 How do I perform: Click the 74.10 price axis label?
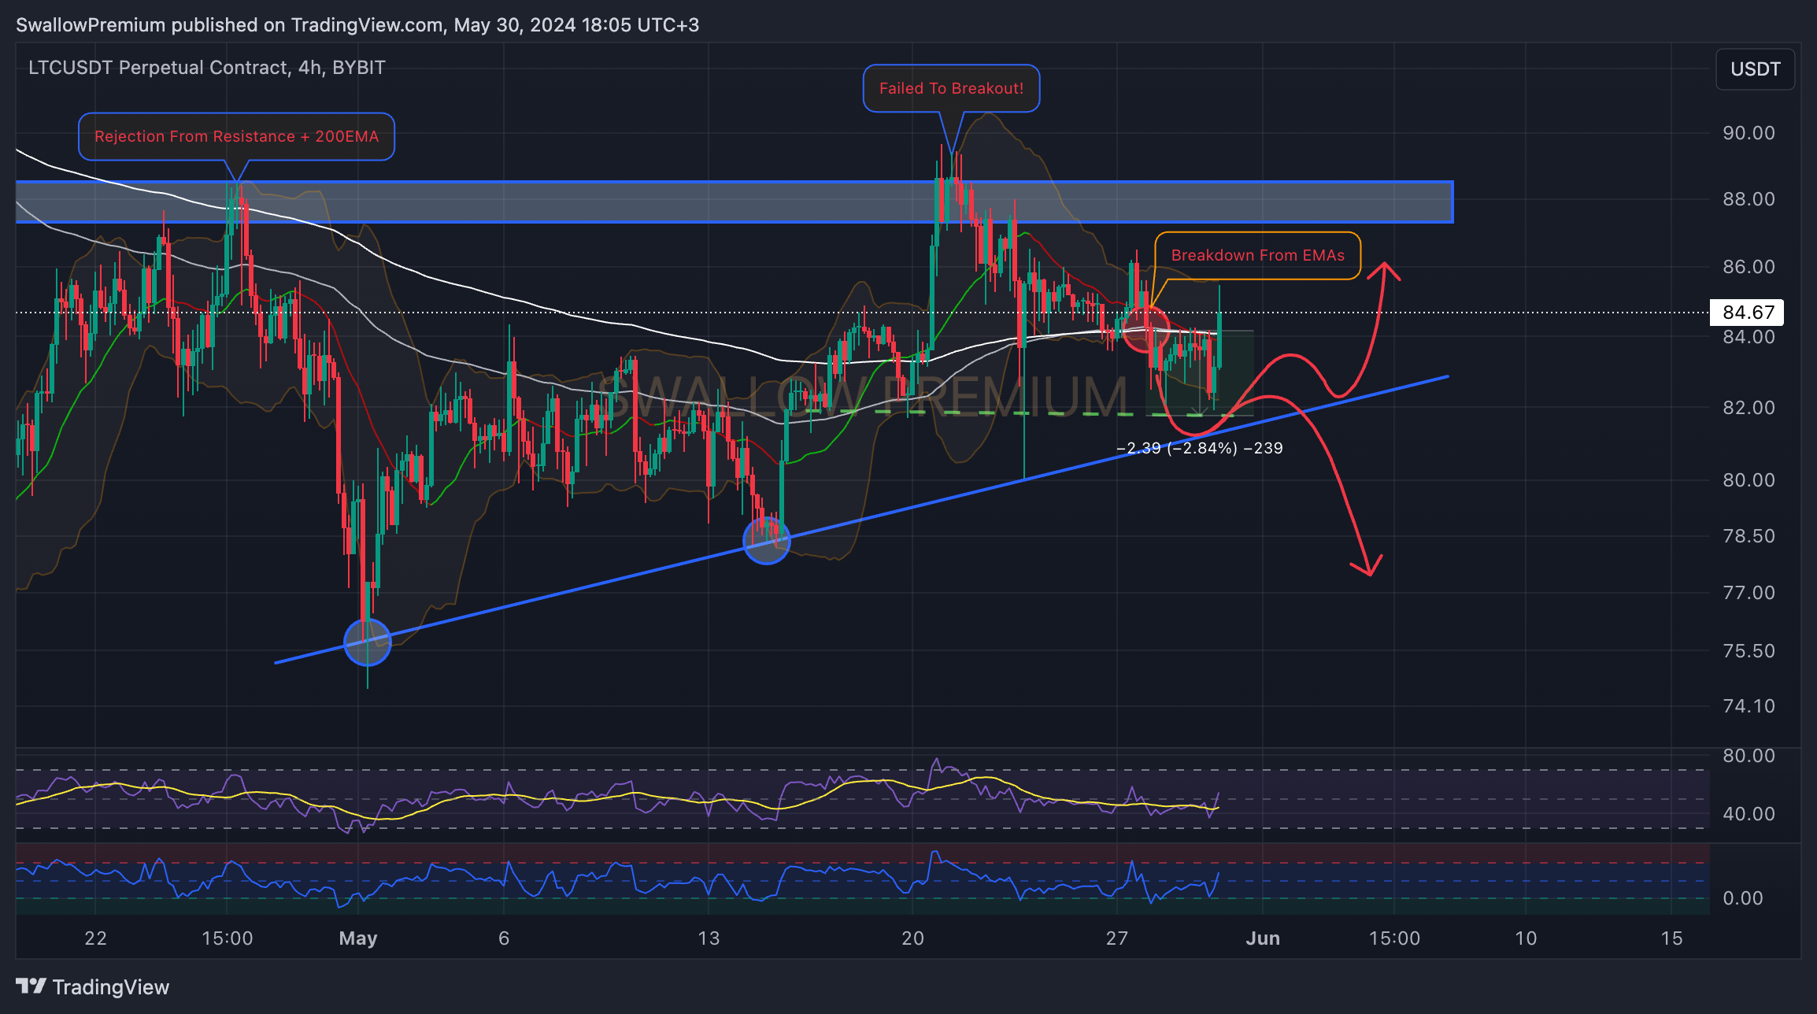pos(1749,706)
